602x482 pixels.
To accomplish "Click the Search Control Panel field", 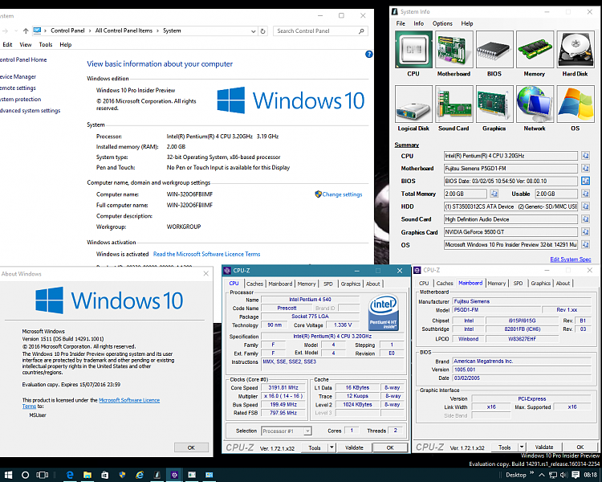I will point(320,31).
